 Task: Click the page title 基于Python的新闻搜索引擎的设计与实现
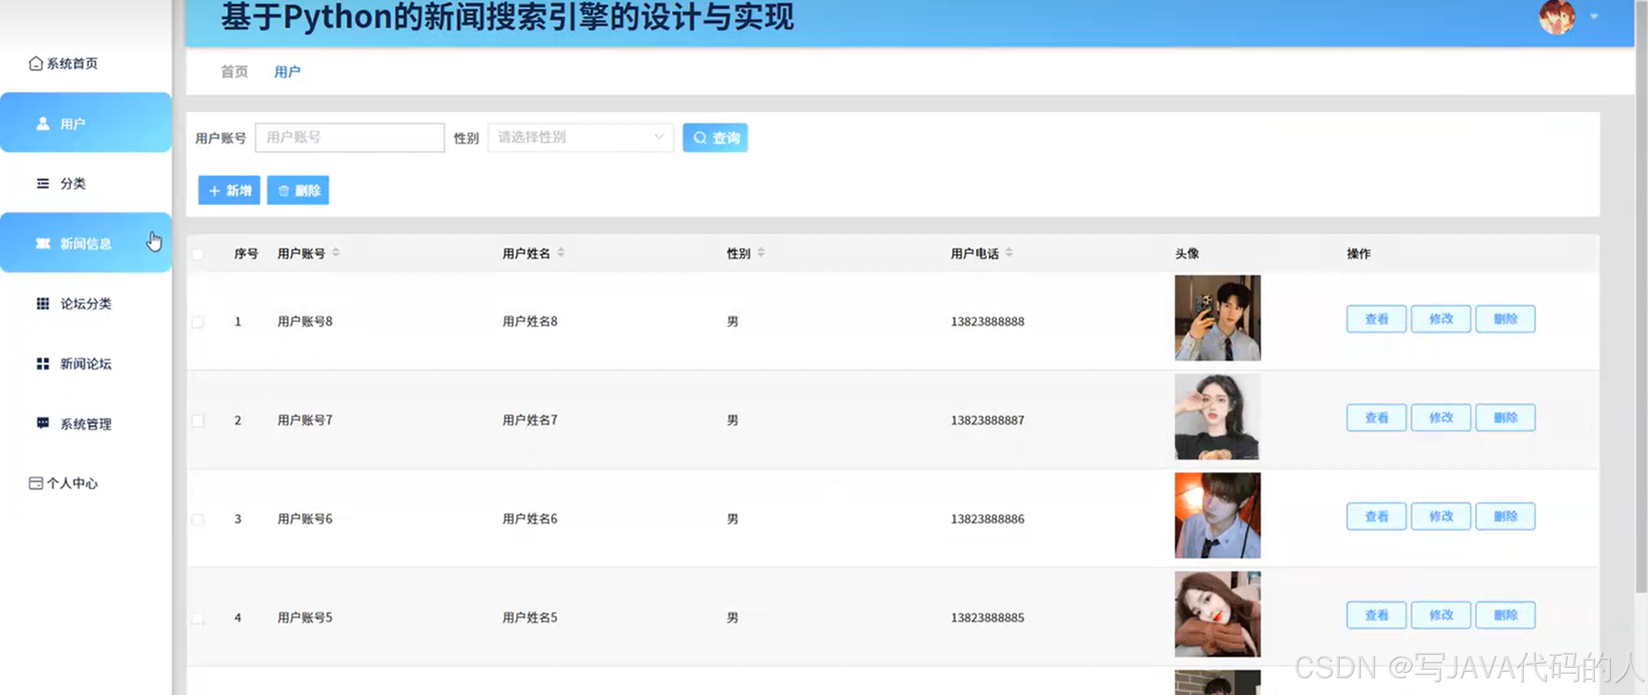[x=507, y=16]
